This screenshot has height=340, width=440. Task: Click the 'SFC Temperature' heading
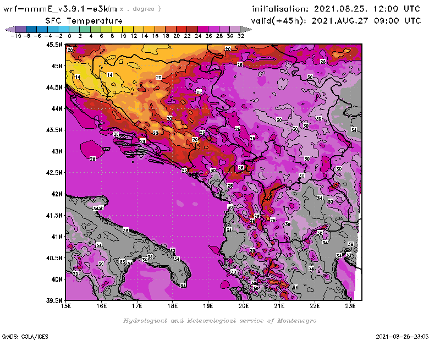click(84, 21)
